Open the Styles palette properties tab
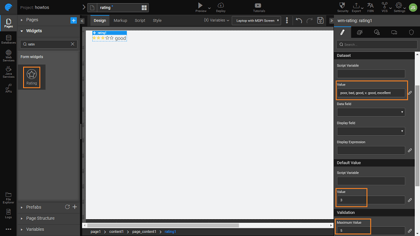 [x=360, y=32]
